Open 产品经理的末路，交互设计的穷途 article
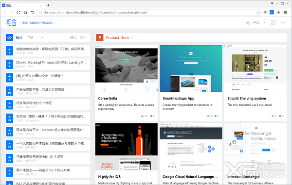Viewport: 292px width, 185px height. click(40, 89)
